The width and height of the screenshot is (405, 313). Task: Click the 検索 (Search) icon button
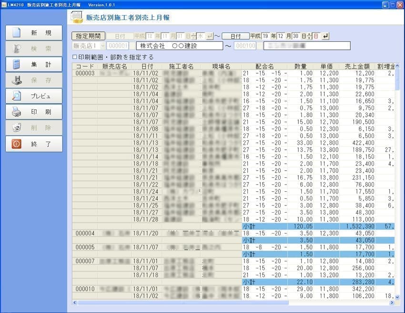point(34,49)
